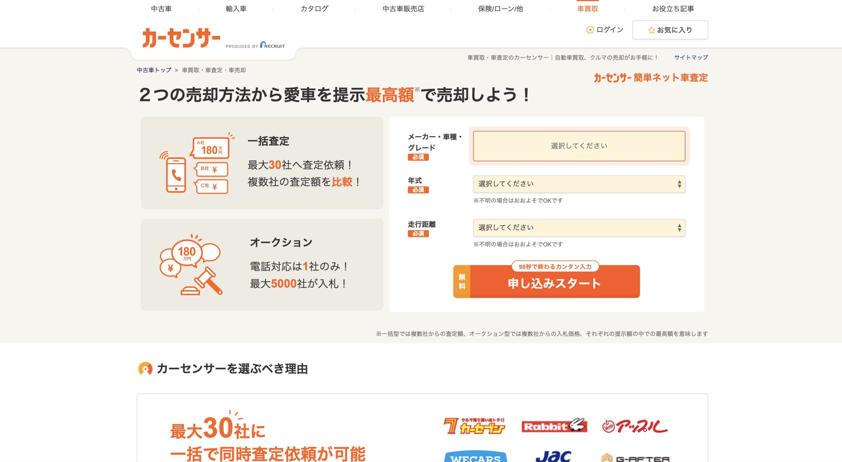Open the 中古車 navigation tab
Viewport: 842px width, 462px height.
click(x=161, y=9)
